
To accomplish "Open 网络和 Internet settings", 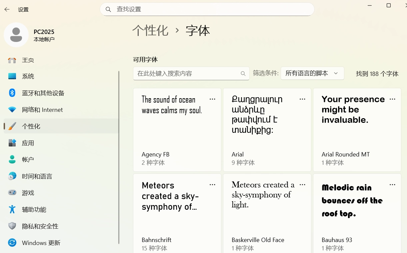I will pyautogui.click(x=42, y=110).
